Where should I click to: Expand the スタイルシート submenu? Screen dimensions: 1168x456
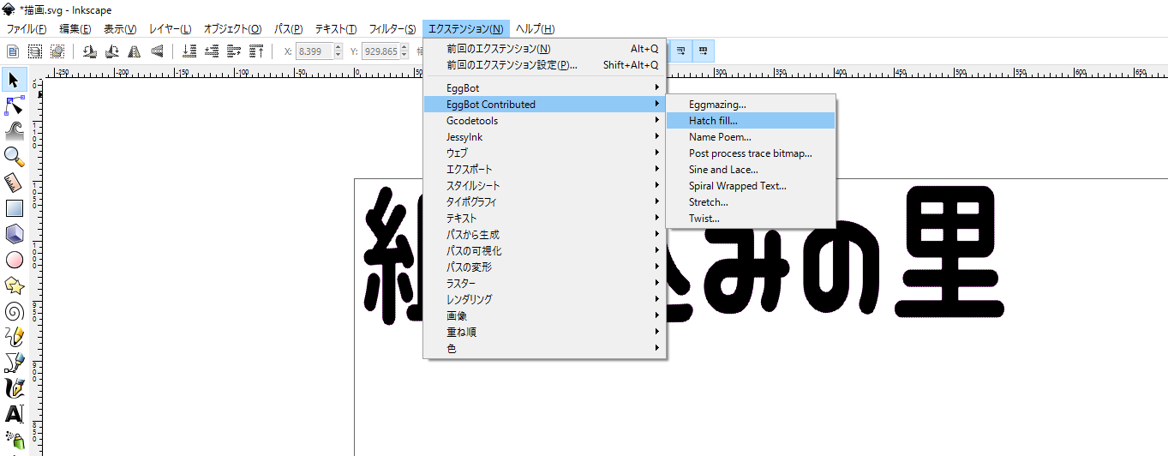[544, 186]
